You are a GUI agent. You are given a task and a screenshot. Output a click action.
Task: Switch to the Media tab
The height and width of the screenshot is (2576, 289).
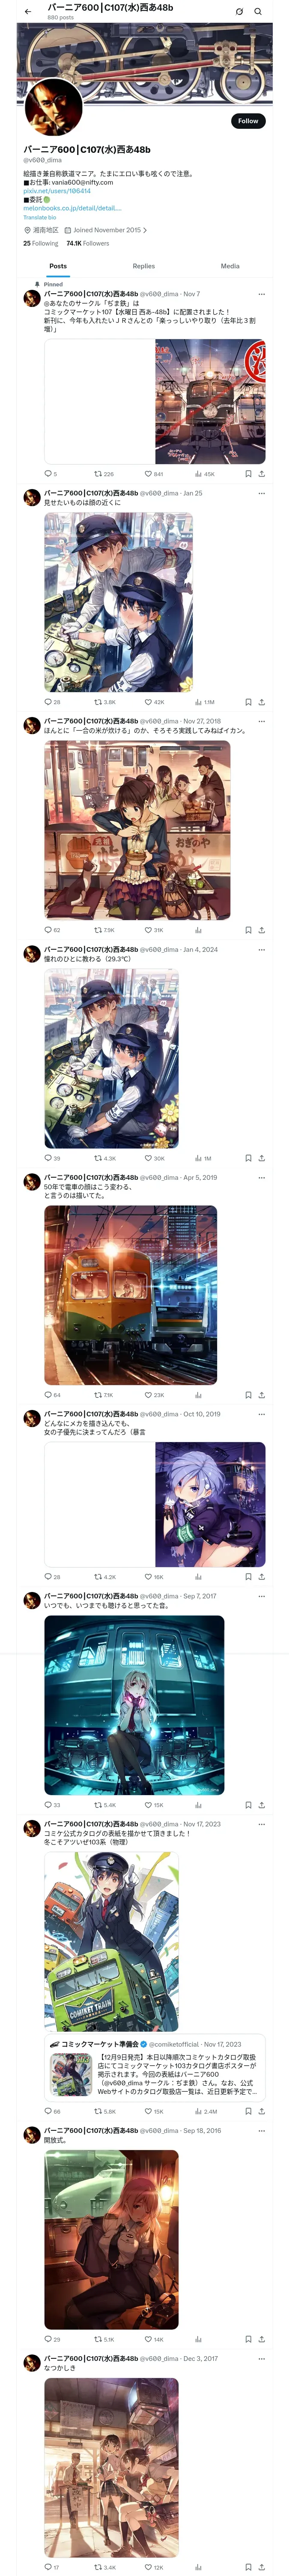(x=230, y=266)
